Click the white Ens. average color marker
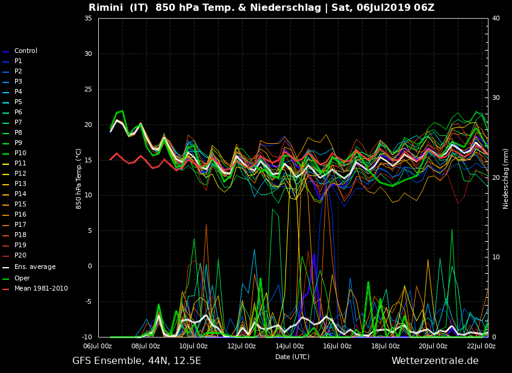 click(5, 268)
